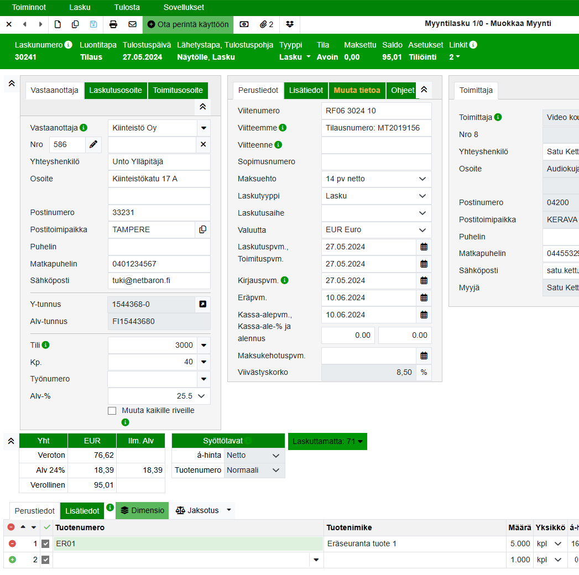
Task: Click the copy icon beside the Postitoimipaikka field
Action: click(x=202, y=229)
